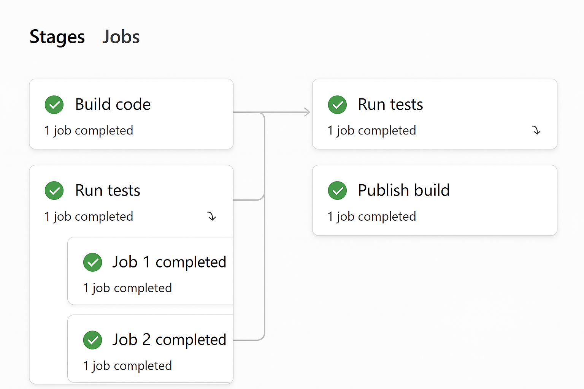This screenshot has width=584, height=389.
Task: View details of Job 1 completed
Action: [160, 270]
